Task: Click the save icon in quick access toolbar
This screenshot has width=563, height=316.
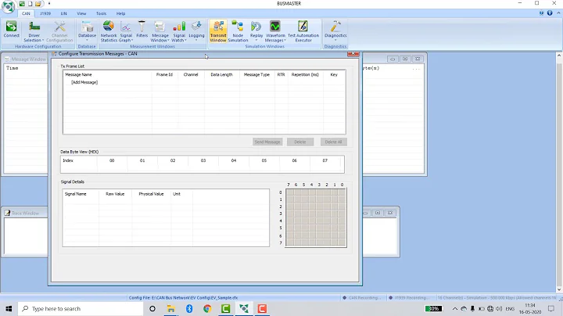Action: click(x=22, y=4)
